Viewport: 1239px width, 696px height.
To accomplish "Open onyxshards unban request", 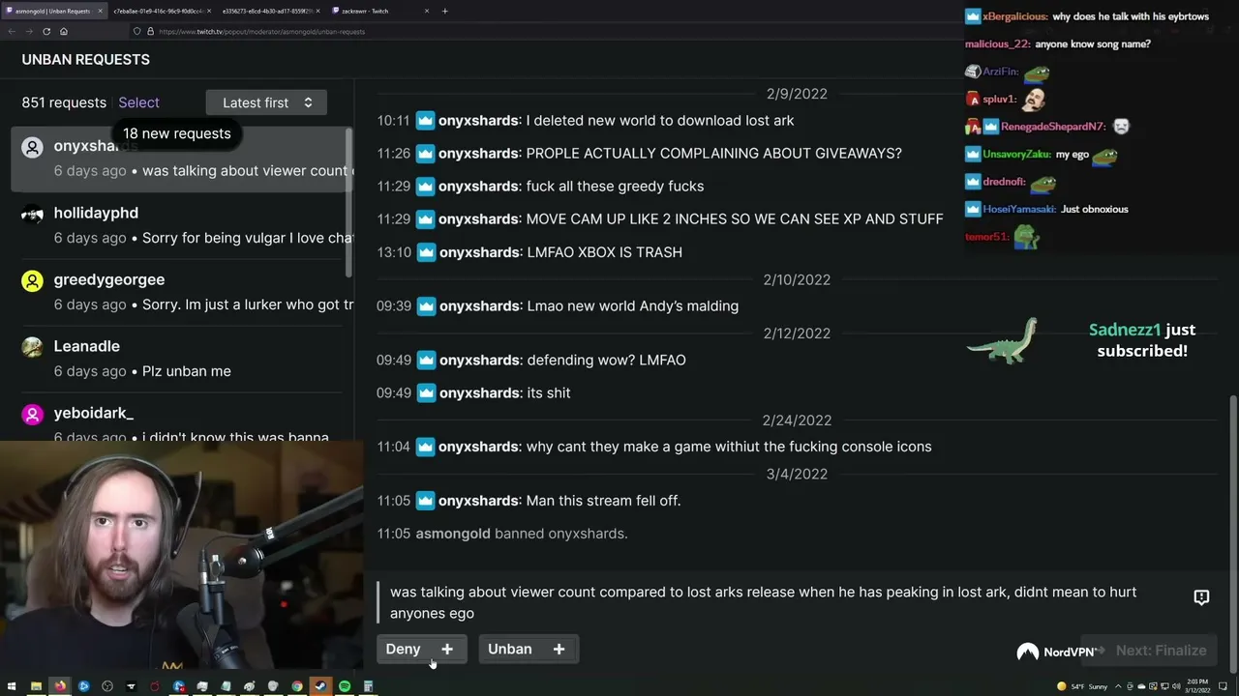I will tap(177, 159).
